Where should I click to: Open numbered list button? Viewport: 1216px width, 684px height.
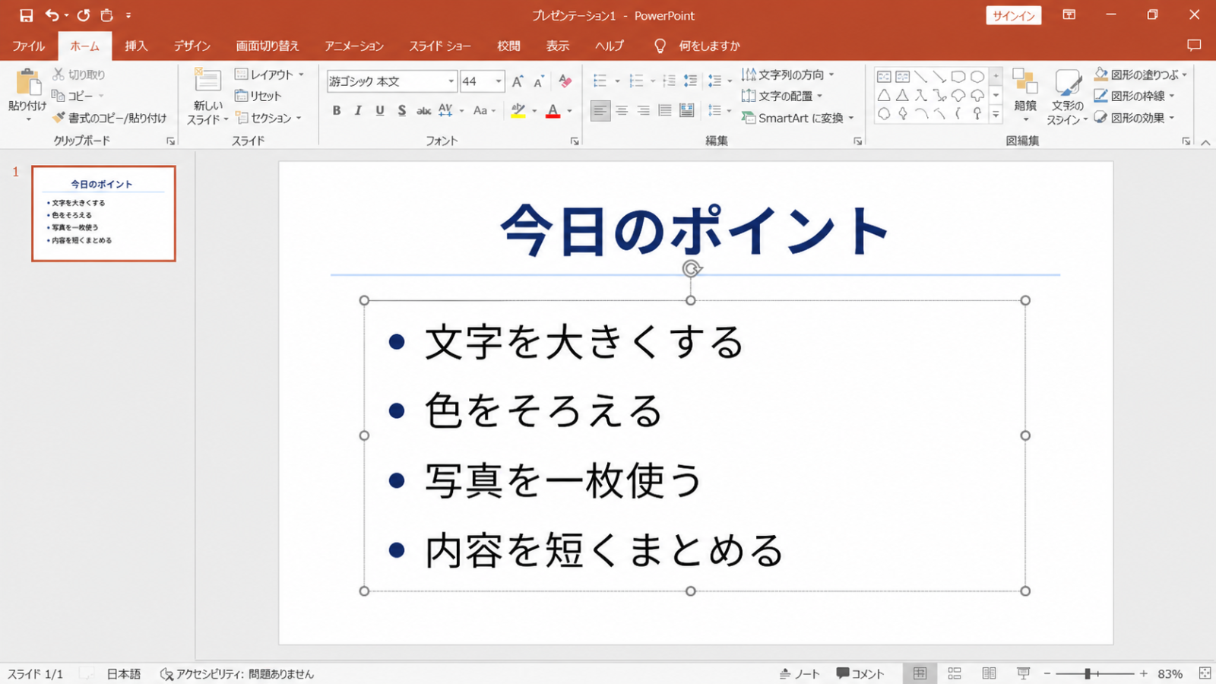click(x=637, y=81)
